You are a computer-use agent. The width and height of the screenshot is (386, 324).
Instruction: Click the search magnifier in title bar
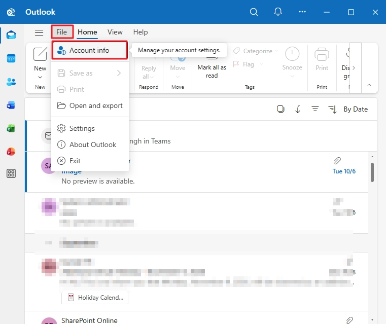click(254, 12)
